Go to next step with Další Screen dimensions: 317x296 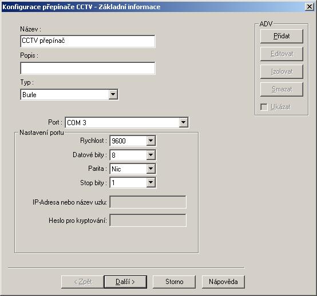click(x=125, y=282)
